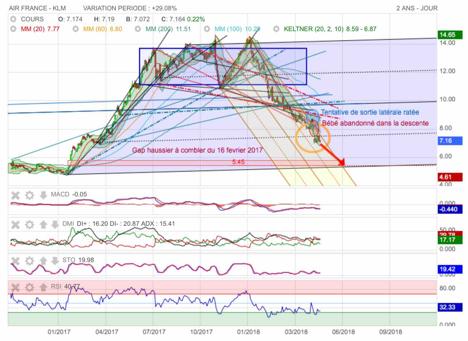Click the DMI DI+ 16.20 readout

119,224
